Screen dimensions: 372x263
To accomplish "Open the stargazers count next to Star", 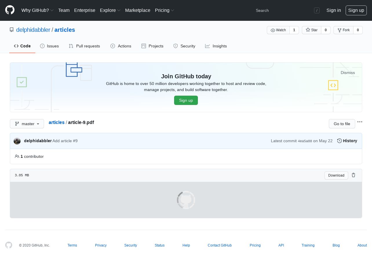I will 326,30.
